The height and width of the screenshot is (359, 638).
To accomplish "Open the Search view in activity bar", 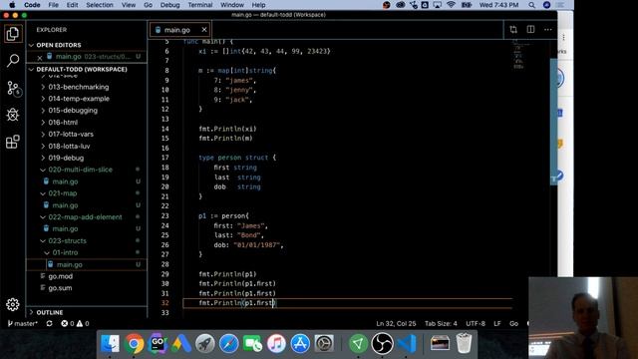I will (x=13, y=61).
